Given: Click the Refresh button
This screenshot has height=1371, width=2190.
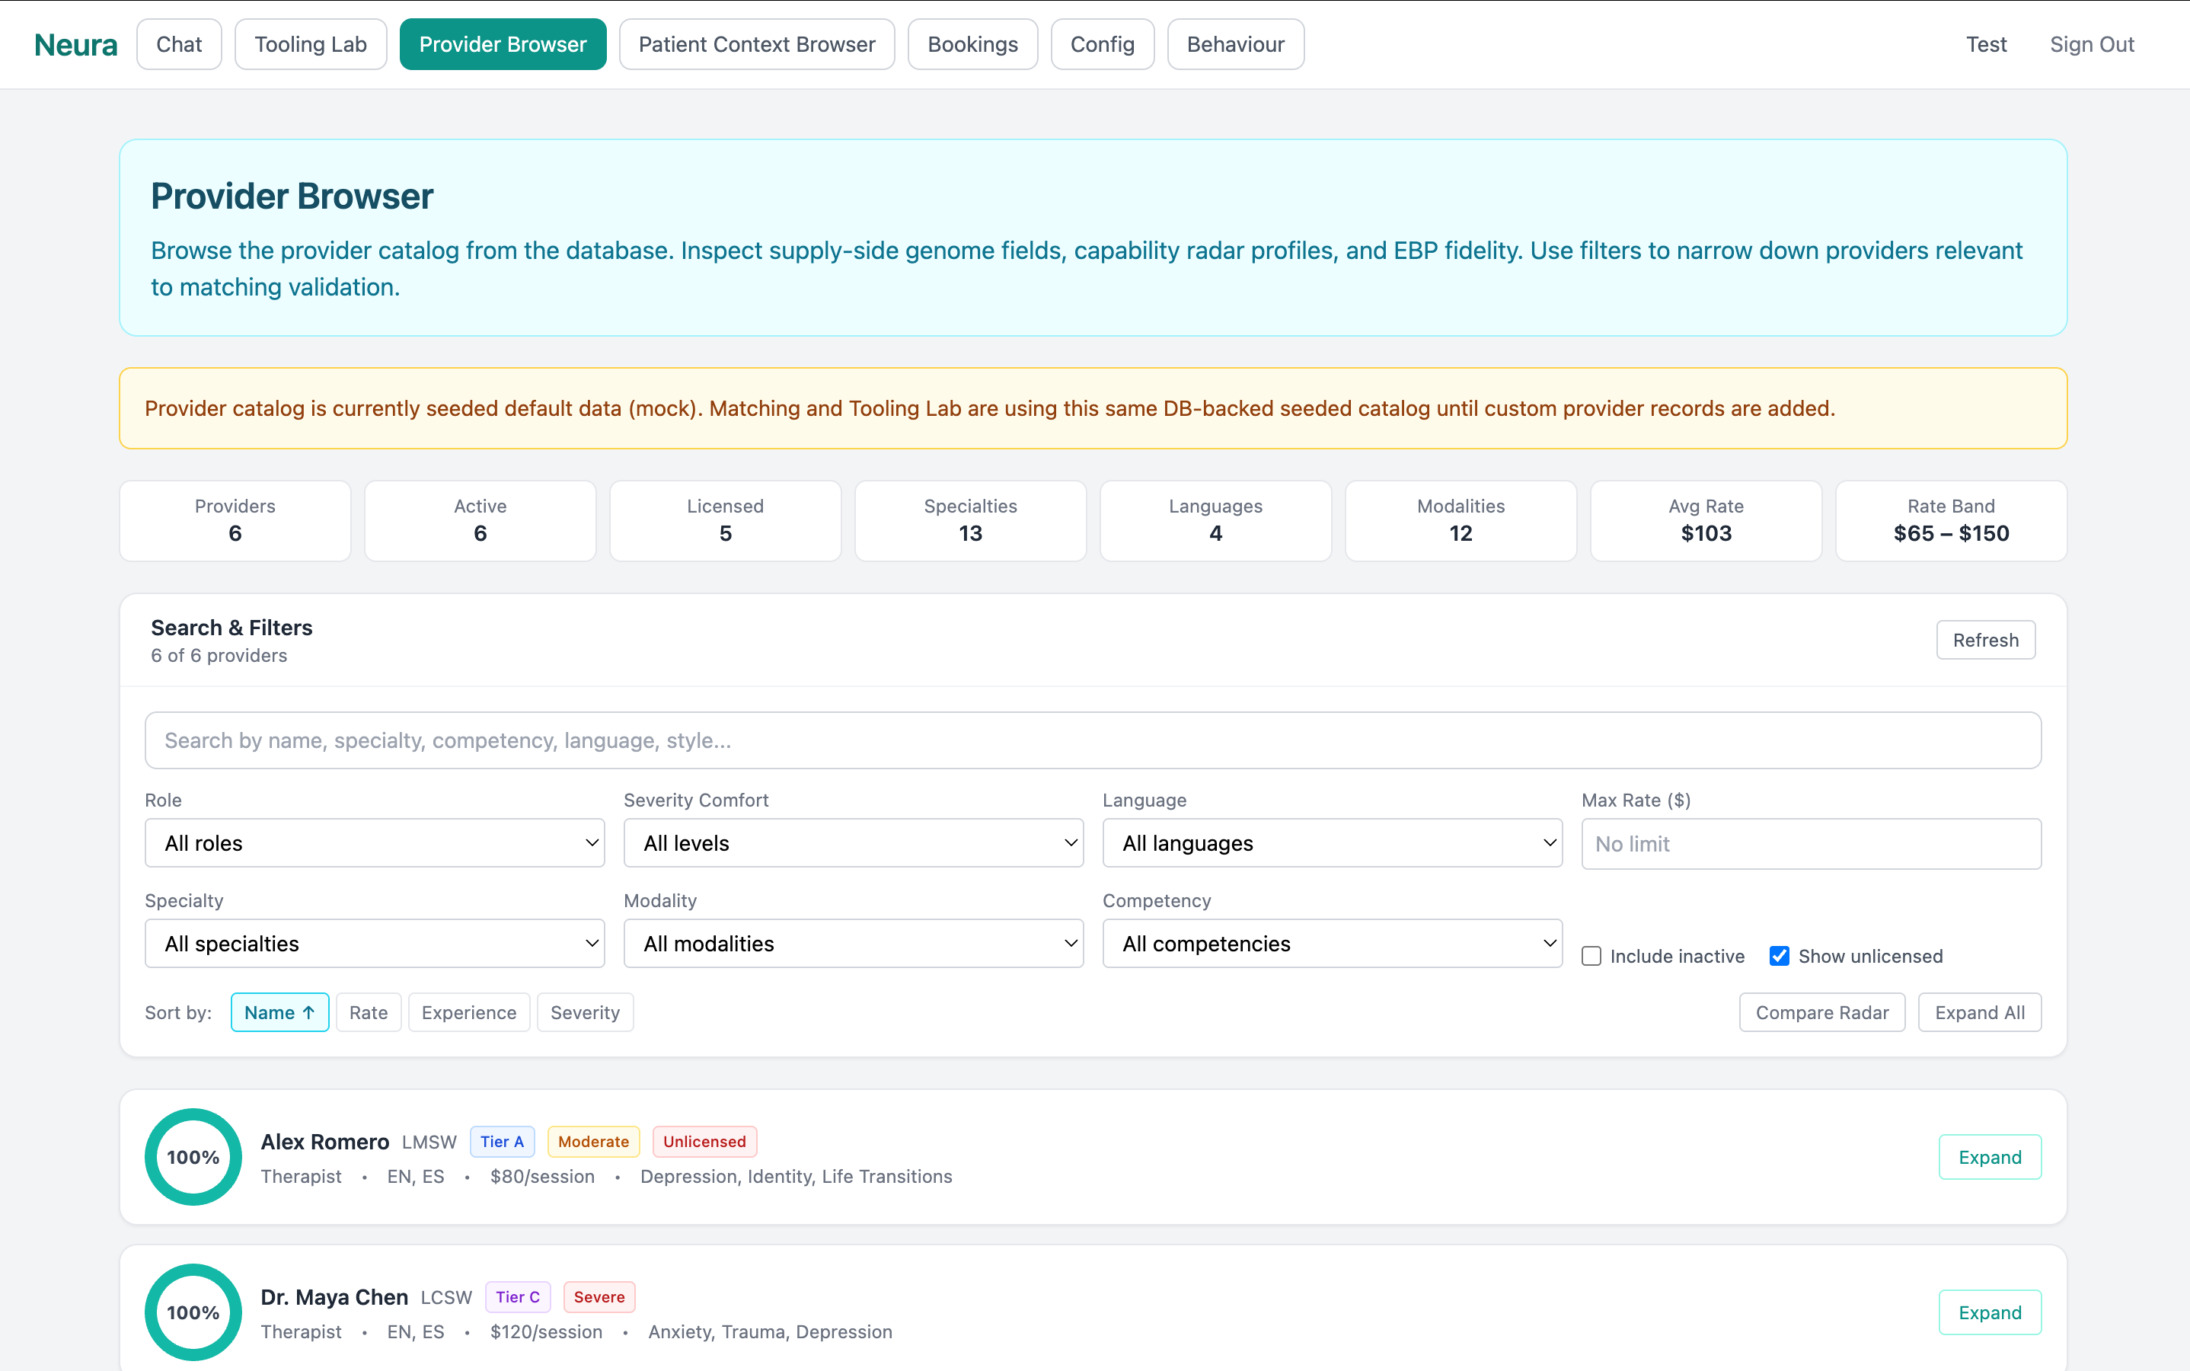Looking at the screenshot, I should click(x=1985, y=639).
